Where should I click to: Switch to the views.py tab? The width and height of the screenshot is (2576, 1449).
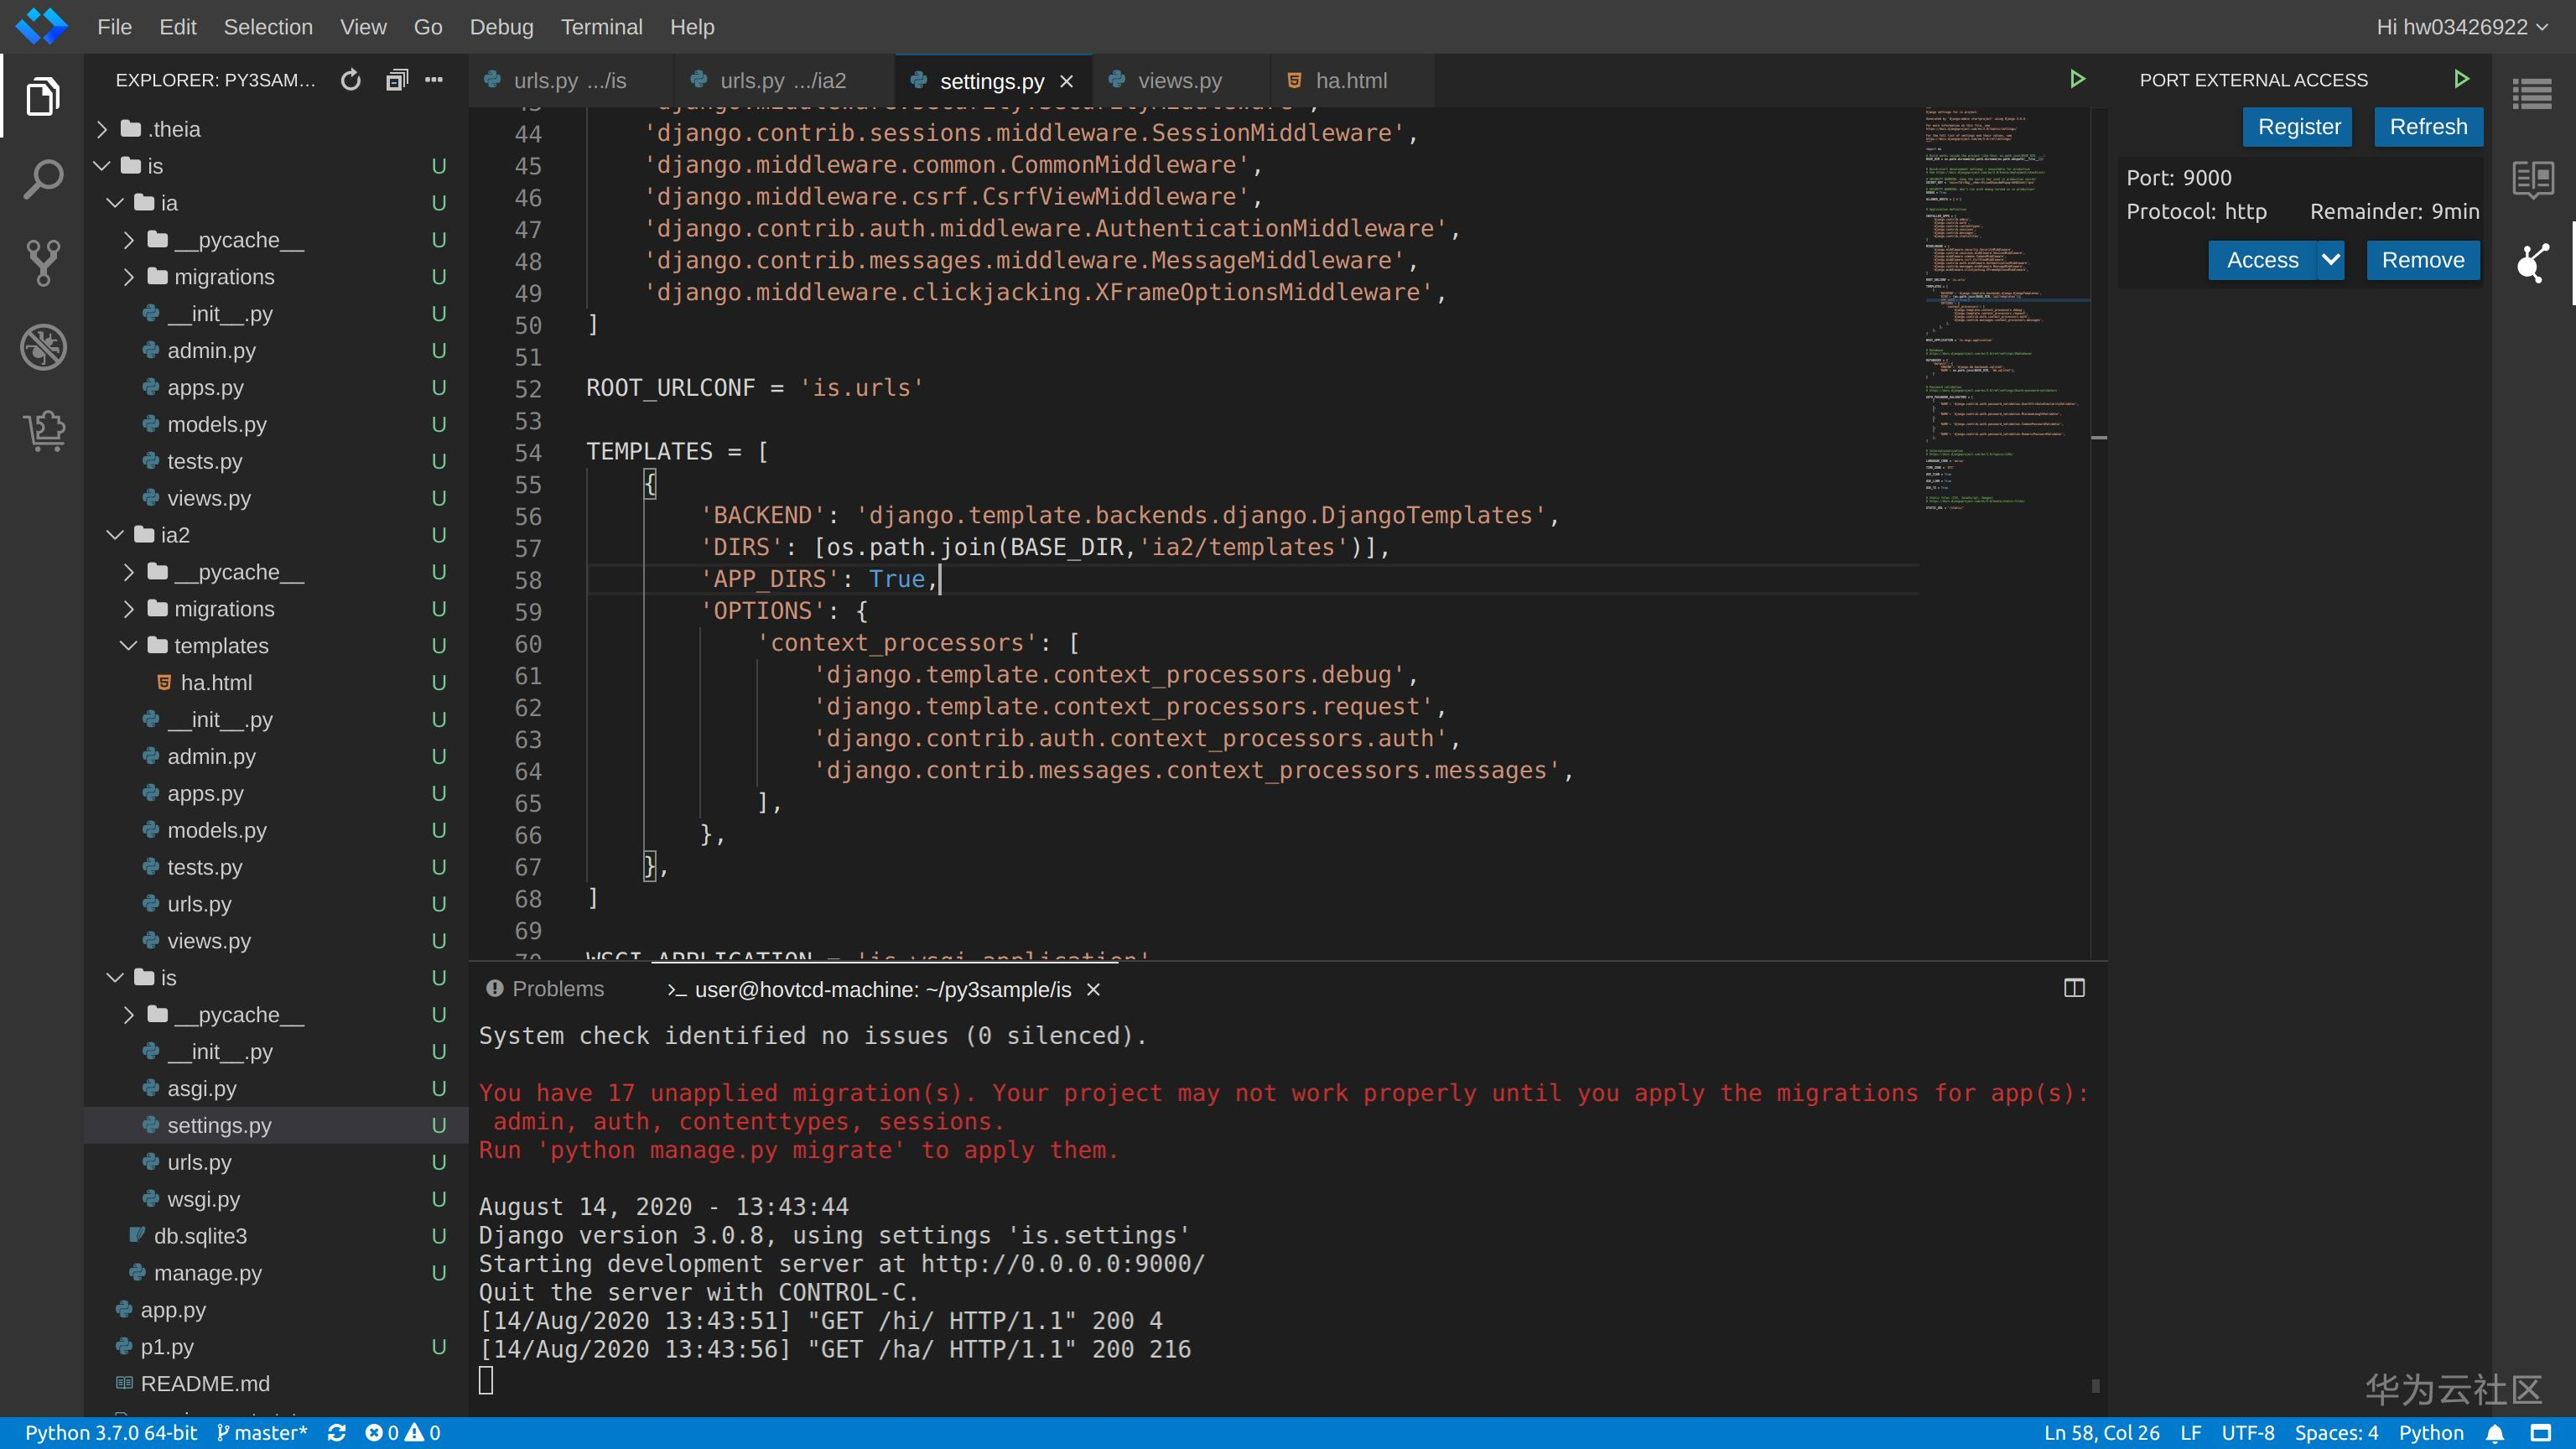click(1178, 81)
